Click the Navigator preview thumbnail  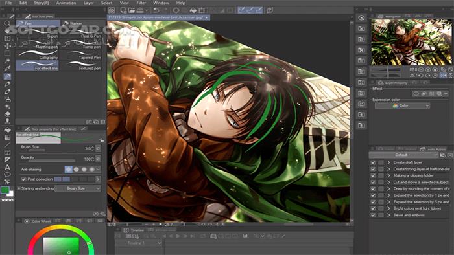pos(411,42)
